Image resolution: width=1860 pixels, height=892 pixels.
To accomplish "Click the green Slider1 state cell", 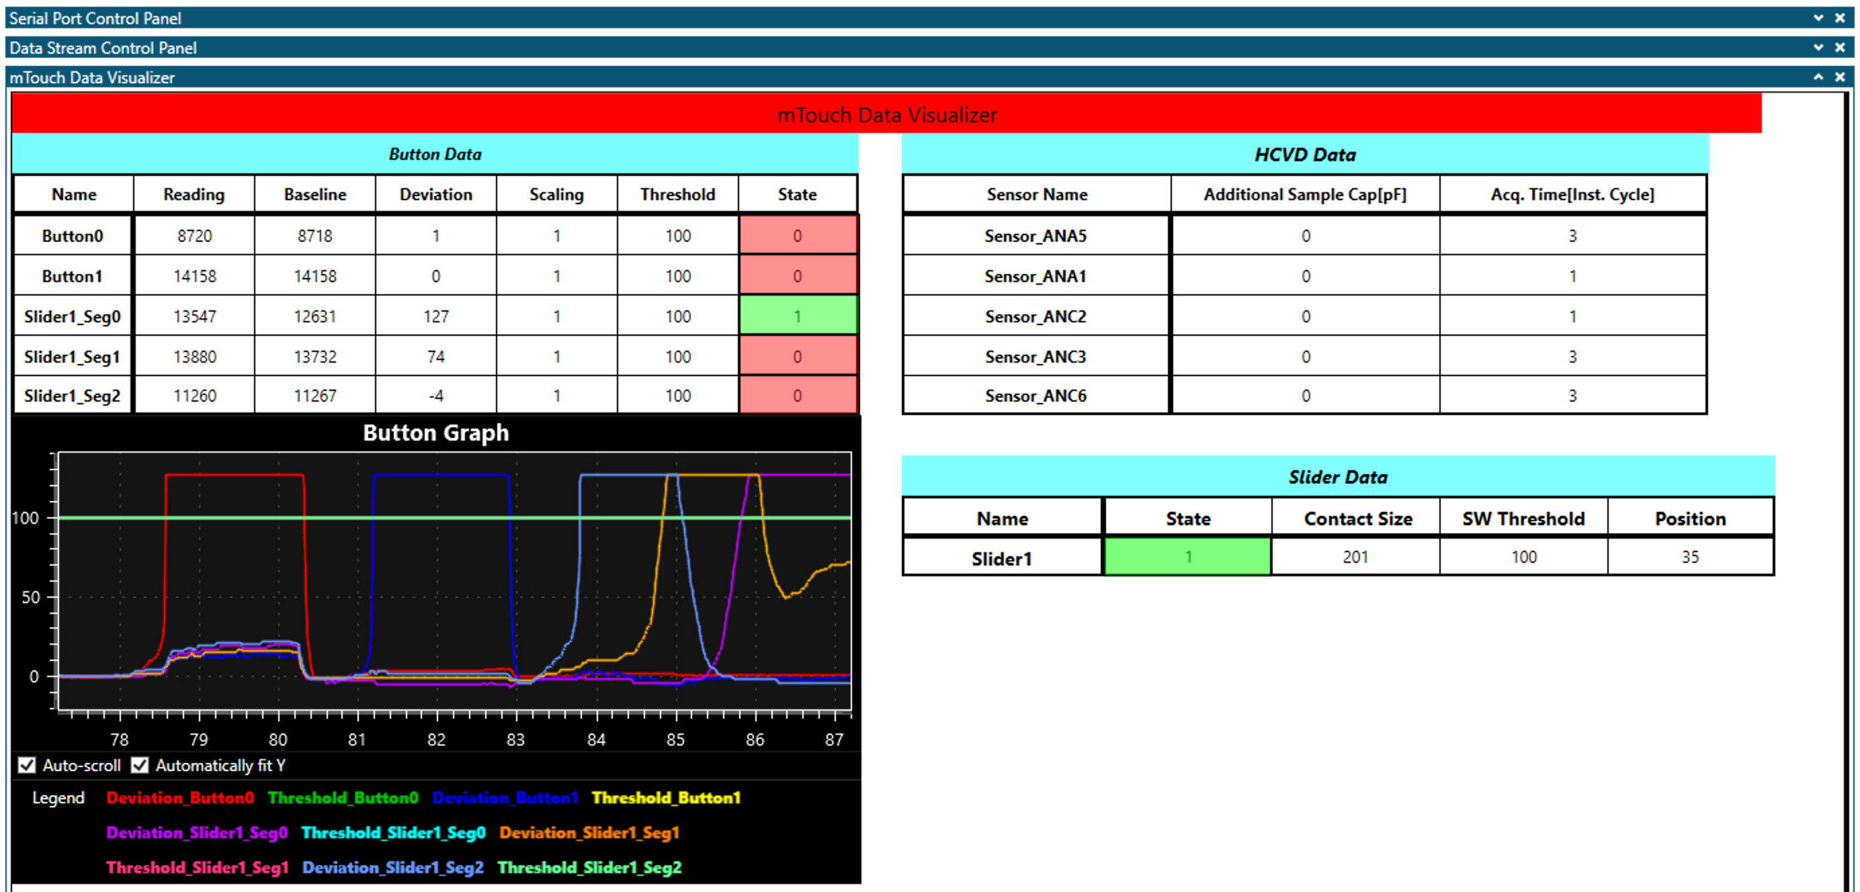I will (1187, 557).
